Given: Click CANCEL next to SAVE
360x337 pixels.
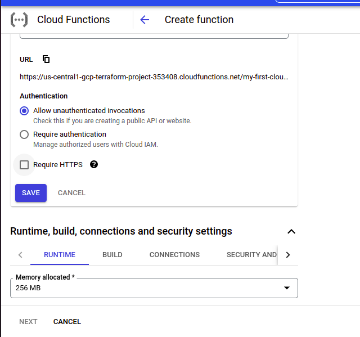Looking at the screenshot, I should (x=71, y=193).
